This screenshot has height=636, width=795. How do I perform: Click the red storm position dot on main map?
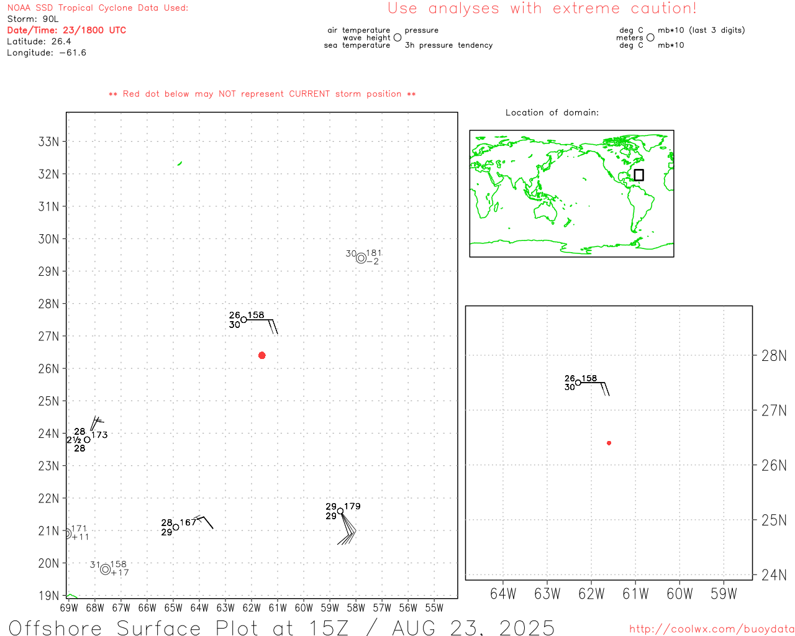pyautogui.click(x=261, y=355)
